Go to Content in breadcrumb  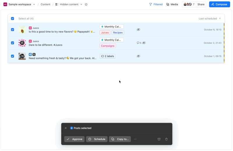(x=45, y=4)
